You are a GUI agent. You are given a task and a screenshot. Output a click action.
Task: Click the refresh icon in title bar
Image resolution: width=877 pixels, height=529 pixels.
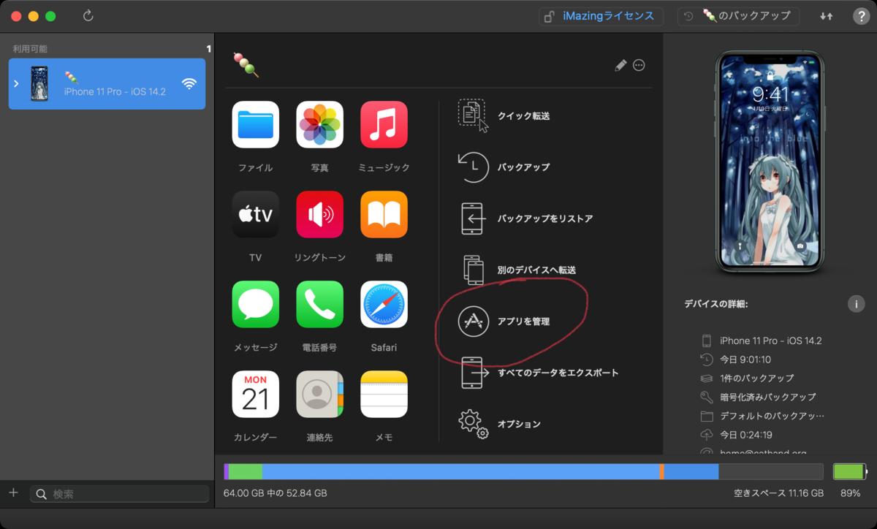click(x=88, y=15)
